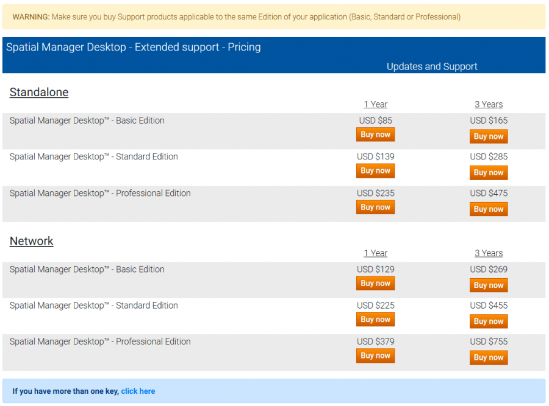Buy 1 Year support for Standalone Standard Edition
Screen dimensions: 549x406
(x=375, y=170)
